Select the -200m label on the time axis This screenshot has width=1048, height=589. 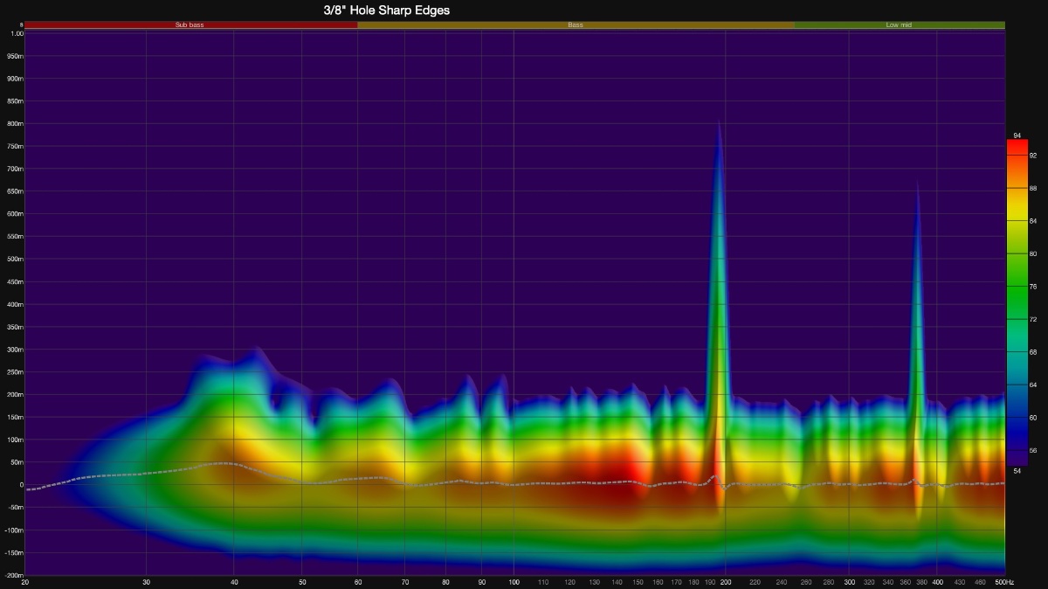pyautogui.click(x=13, y=575)
